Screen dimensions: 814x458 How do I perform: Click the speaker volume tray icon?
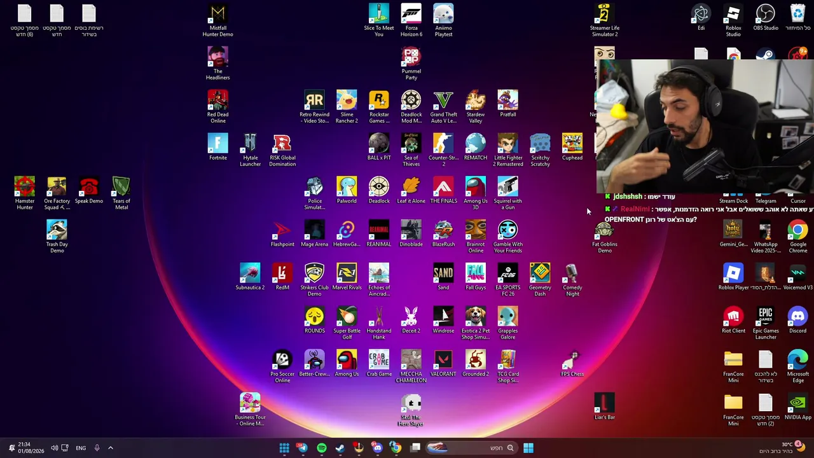(x=54, y=448)
